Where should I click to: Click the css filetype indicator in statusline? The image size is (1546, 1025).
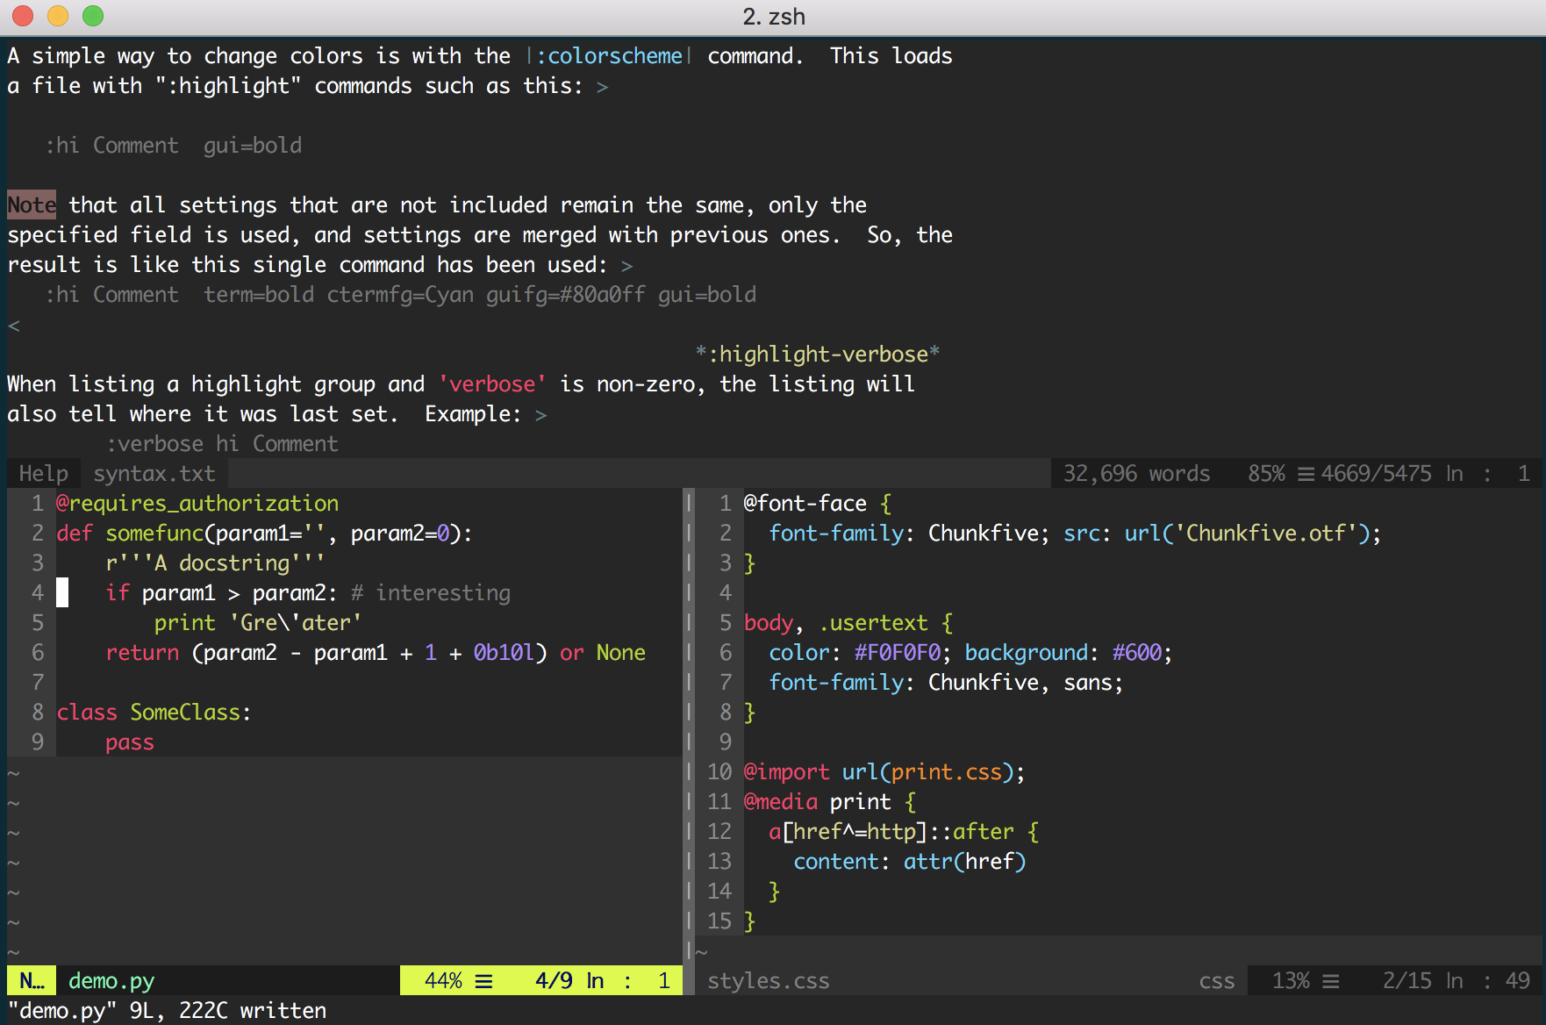[x=1218, y=980]
